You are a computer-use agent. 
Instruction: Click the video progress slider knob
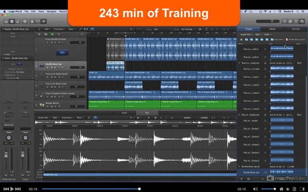[139, 189]
